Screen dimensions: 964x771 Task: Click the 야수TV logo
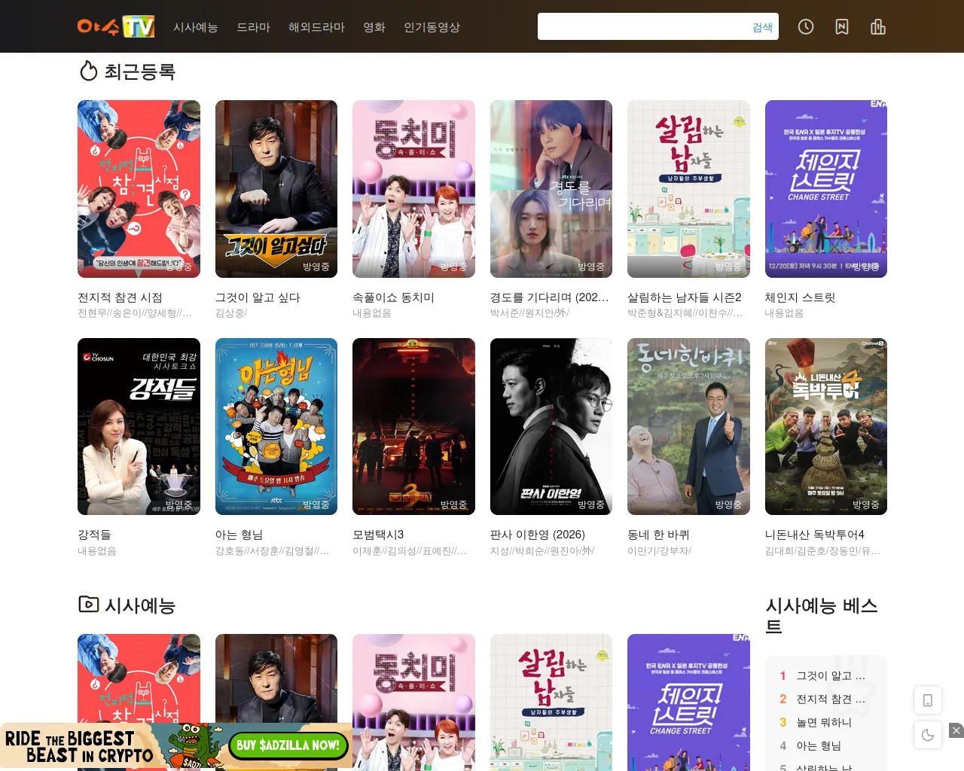116,26
